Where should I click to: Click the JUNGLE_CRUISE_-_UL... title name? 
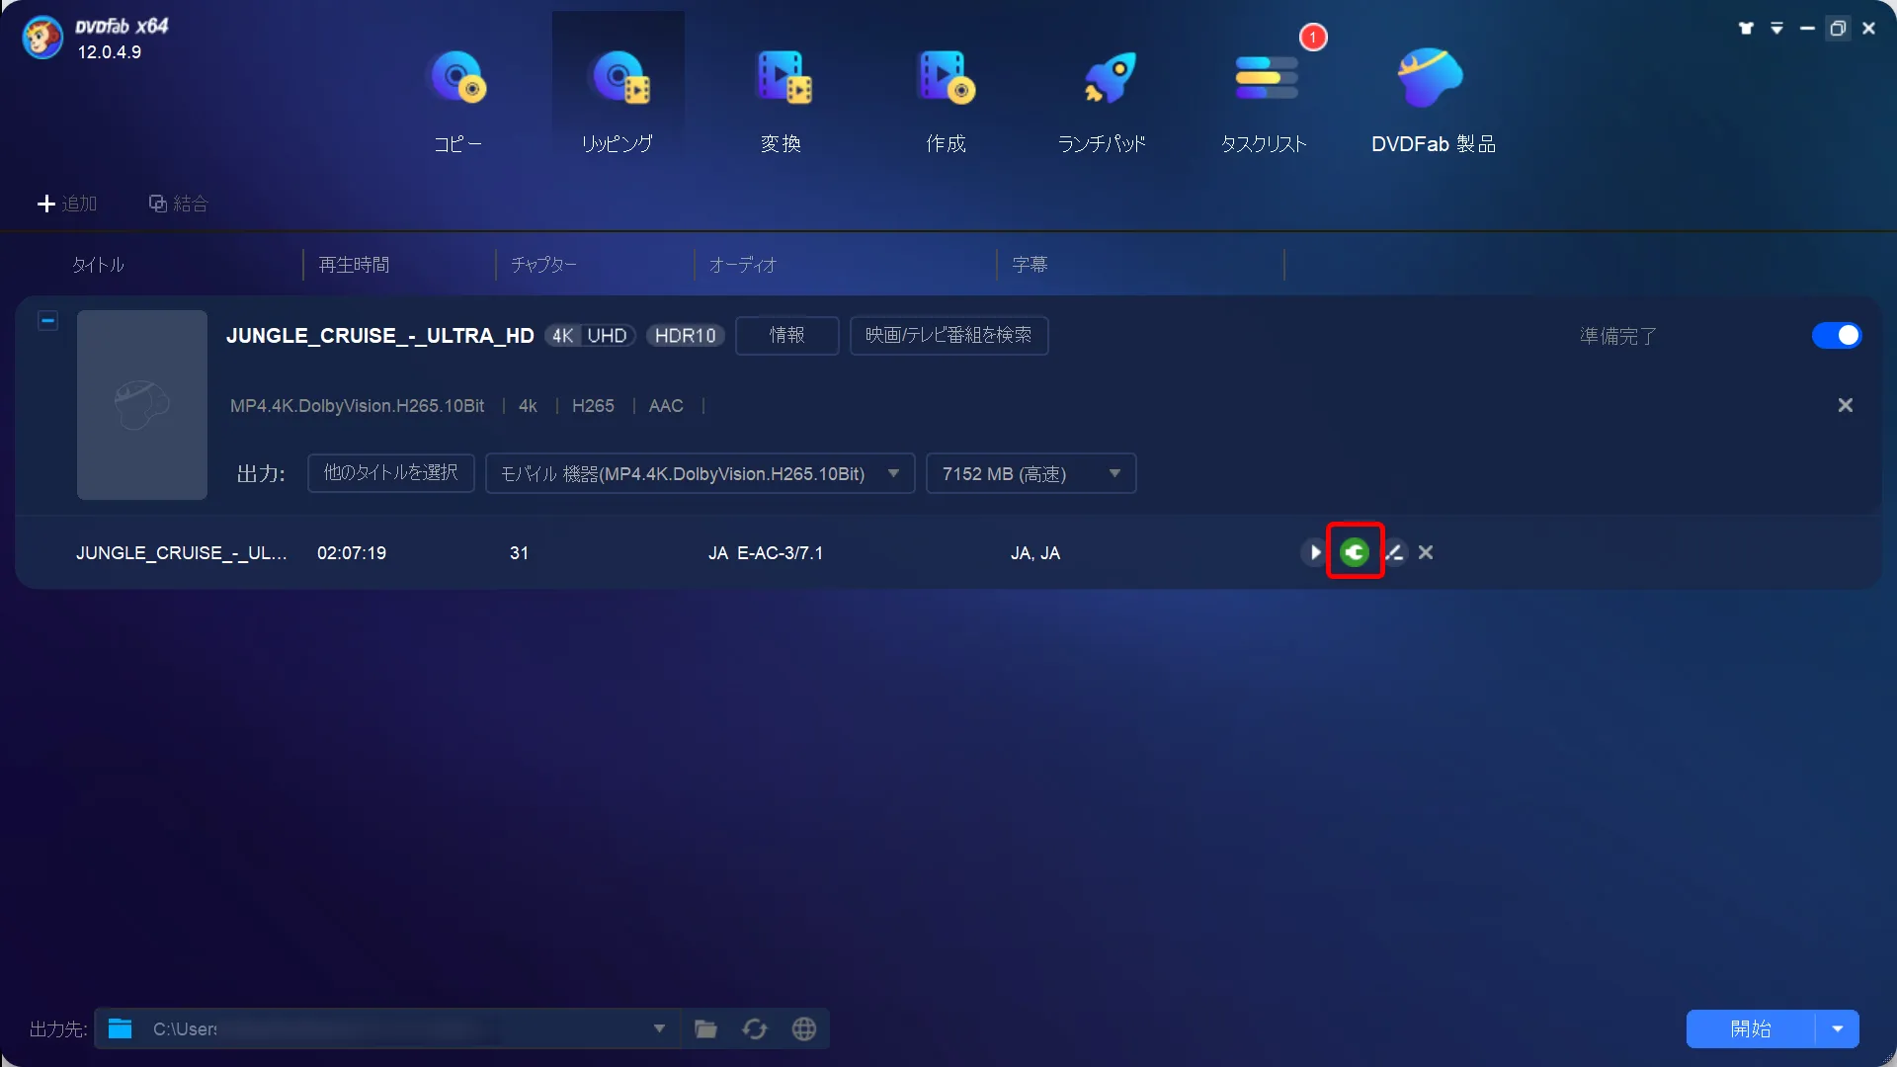coord(182,553)
